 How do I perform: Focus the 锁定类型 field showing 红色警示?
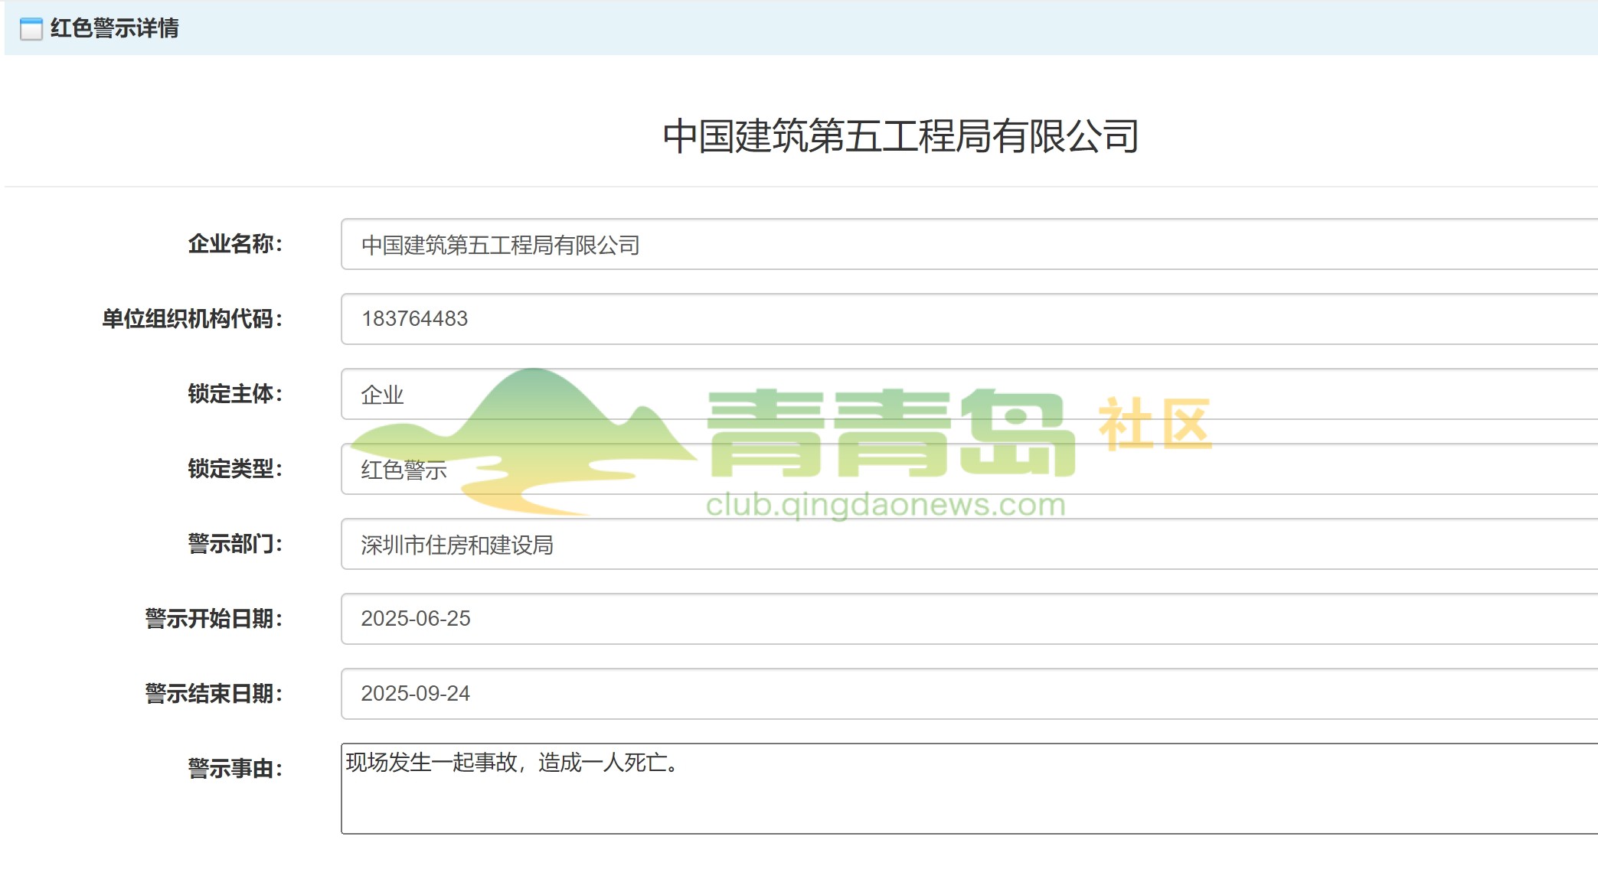(x=969, y=469)
